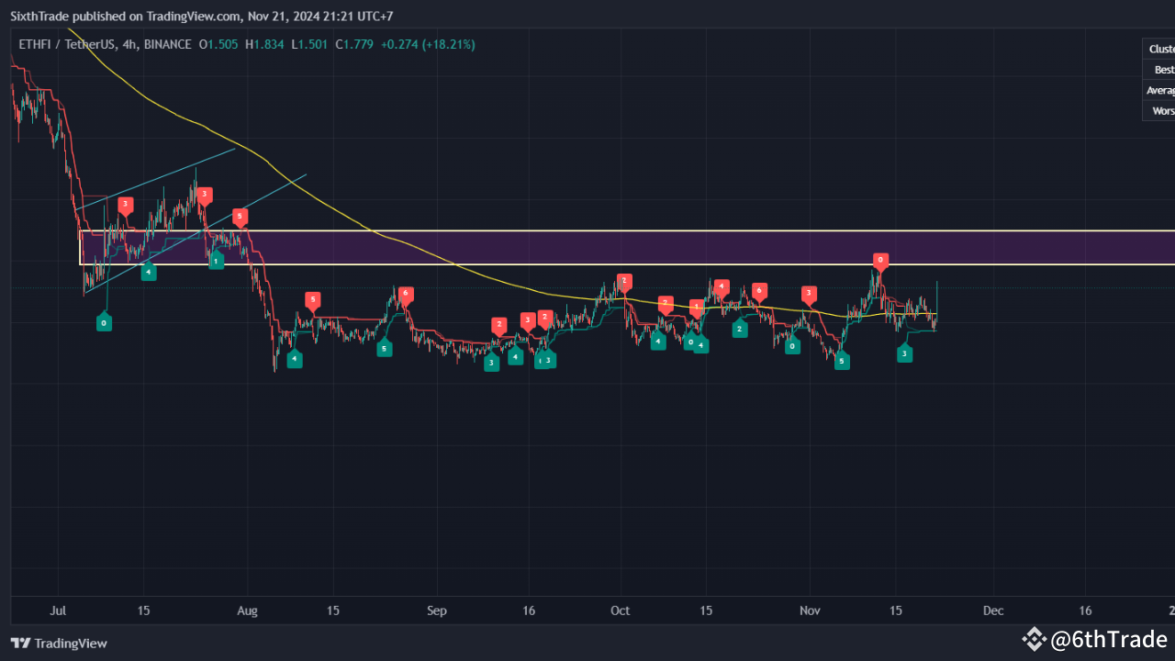Click the Binance diamond icon beside @6thTrade
The height and width of the screenshot is (661, 1175).
(1035, 639)
